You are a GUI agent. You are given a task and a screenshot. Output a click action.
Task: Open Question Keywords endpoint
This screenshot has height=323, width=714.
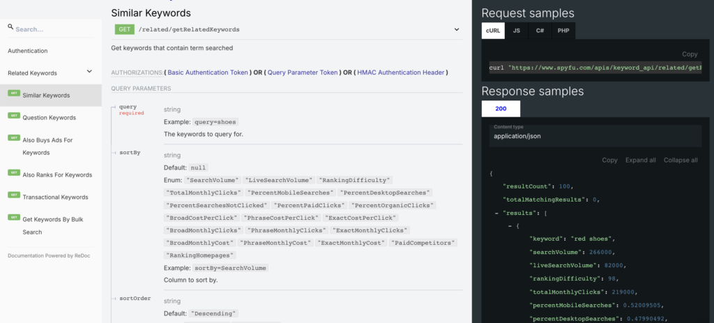click(x=50, y=117)
